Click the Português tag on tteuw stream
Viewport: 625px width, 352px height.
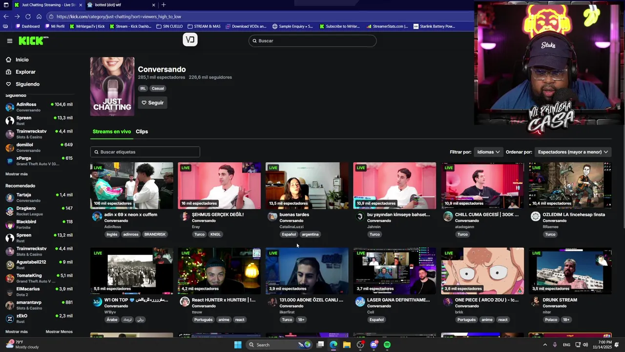coord(203,320)
